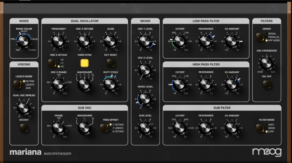292x163 pixels.
Task: Click the OSC Crossover knob
Action: (x=266, y=63)
